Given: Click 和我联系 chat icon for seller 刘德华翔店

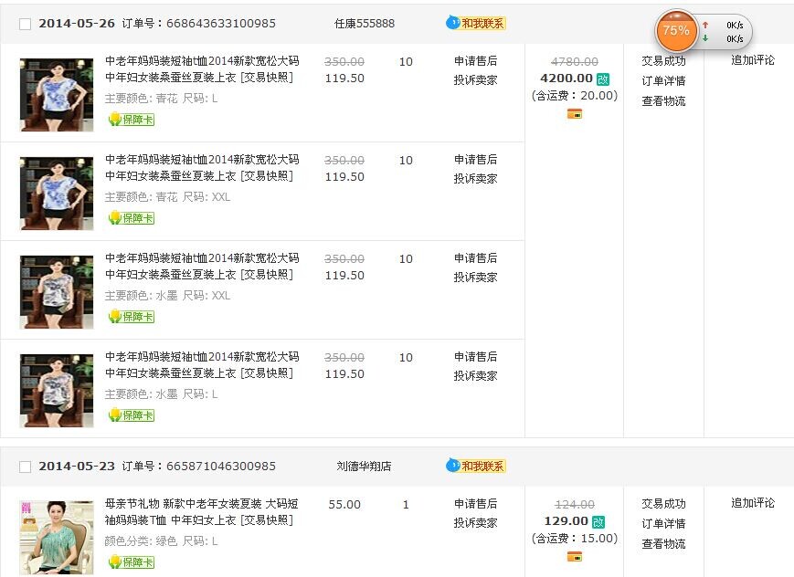Looking at the screenshot, I should point(475,466).
